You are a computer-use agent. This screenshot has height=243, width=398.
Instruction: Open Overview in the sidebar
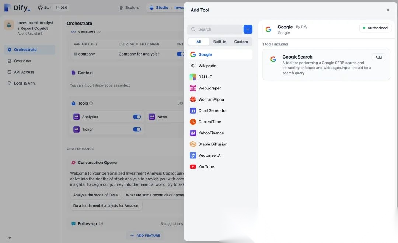pos(30,61)
